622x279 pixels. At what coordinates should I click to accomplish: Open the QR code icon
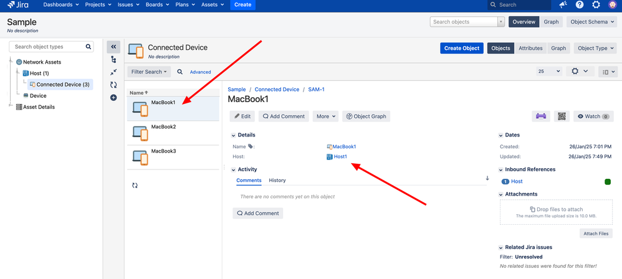(x=562, y=116)
